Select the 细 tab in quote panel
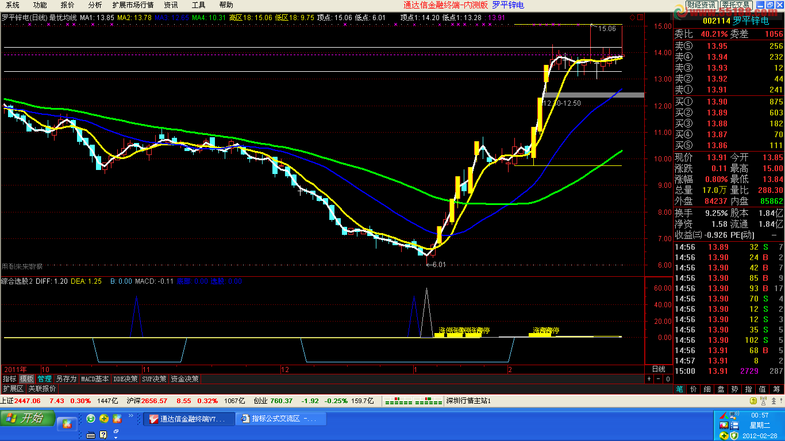Viewport: 785px width, 441px height. point(707,389)
